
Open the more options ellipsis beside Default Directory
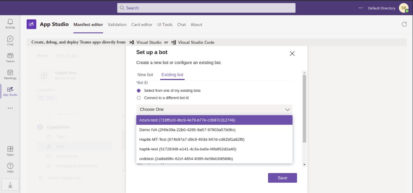[361, 8]
